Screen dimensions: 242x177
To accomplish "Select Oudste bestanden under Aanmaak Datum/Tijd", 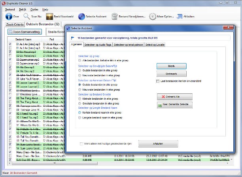I will point(79,85).
